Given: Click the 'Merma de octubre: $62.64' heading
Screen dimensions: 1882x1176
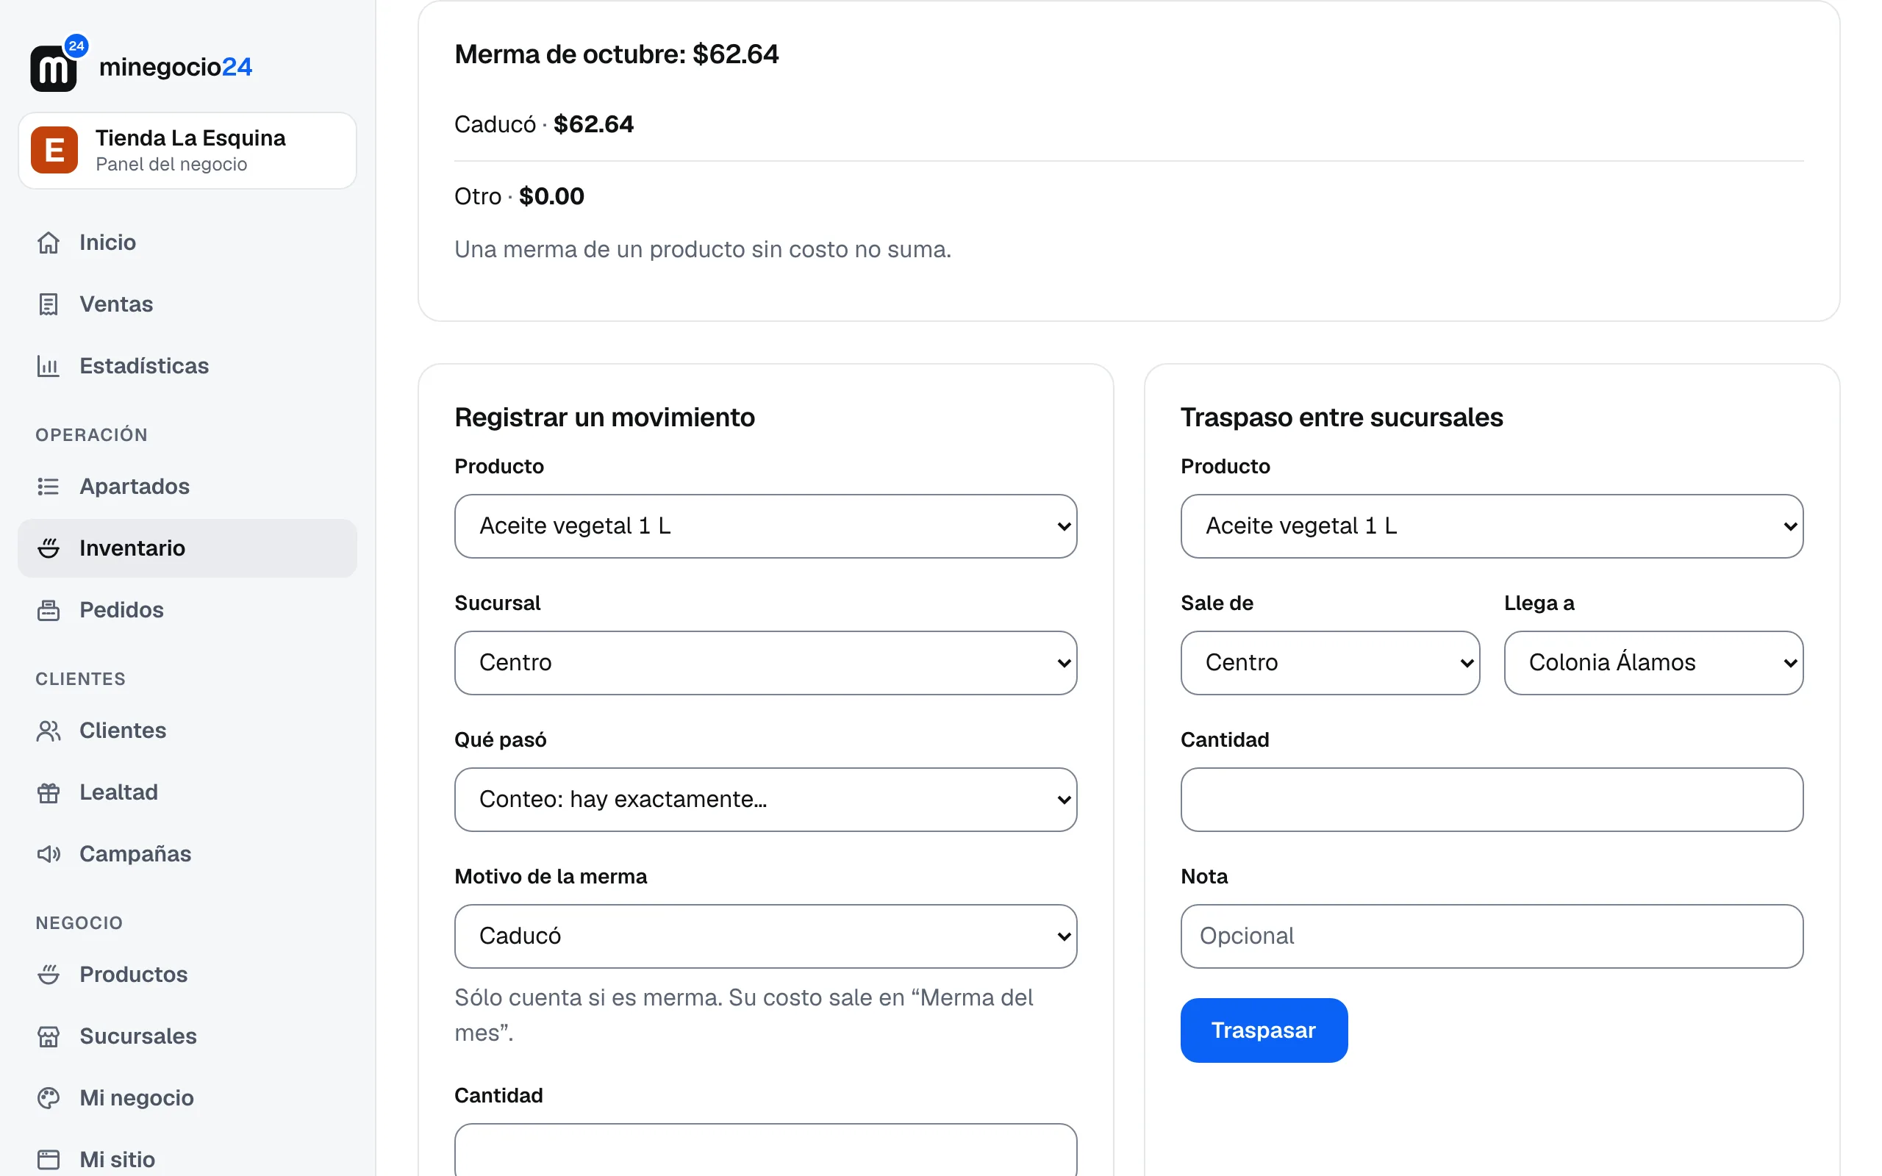Looking at the screenshot, I should [616, 54].
